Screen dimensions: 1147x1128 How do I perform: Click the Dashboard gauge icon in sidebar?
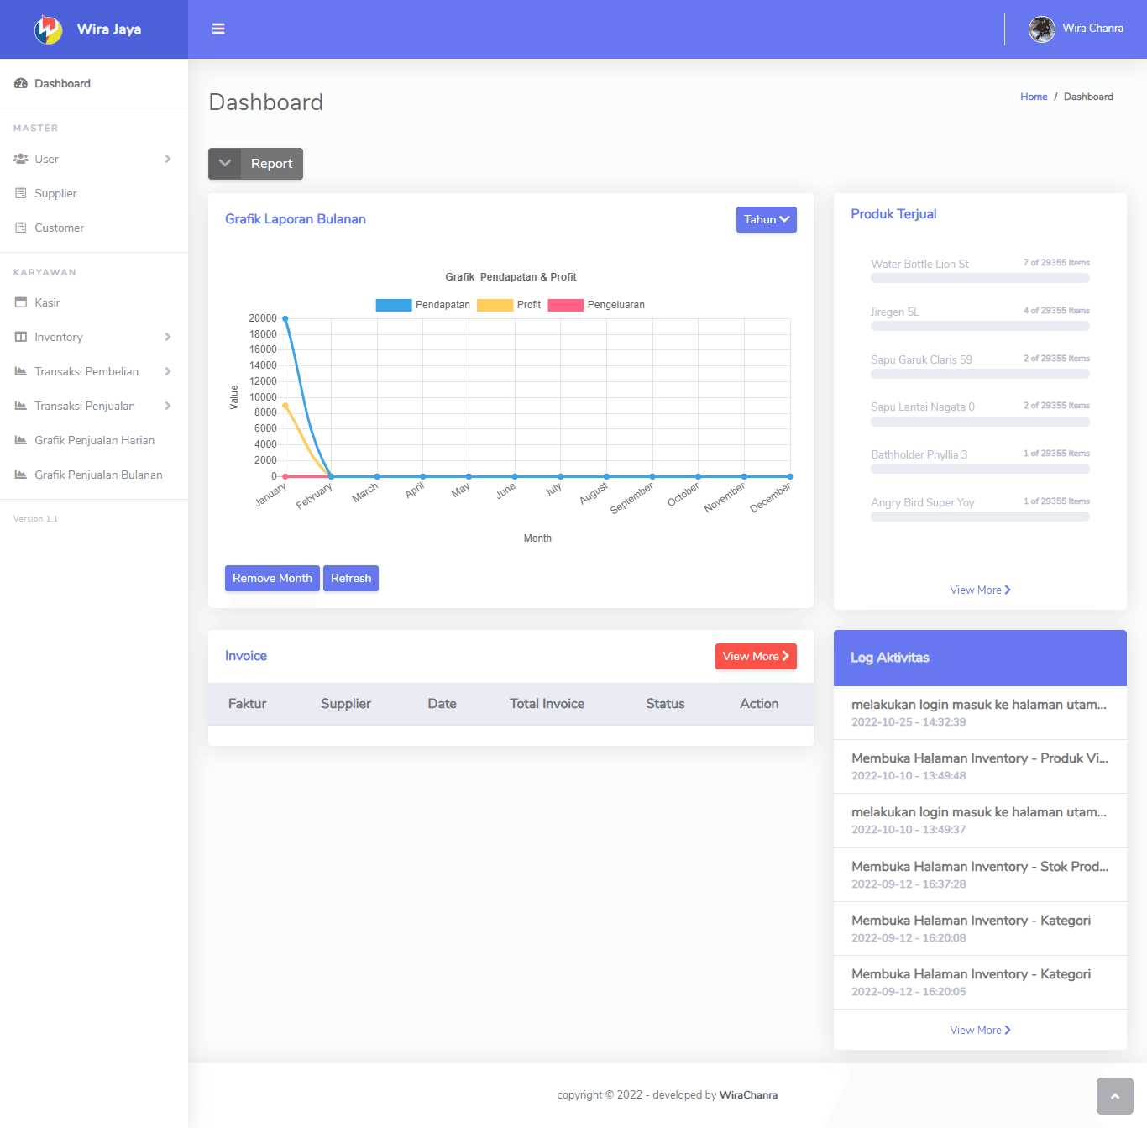(x=21, y=83)
